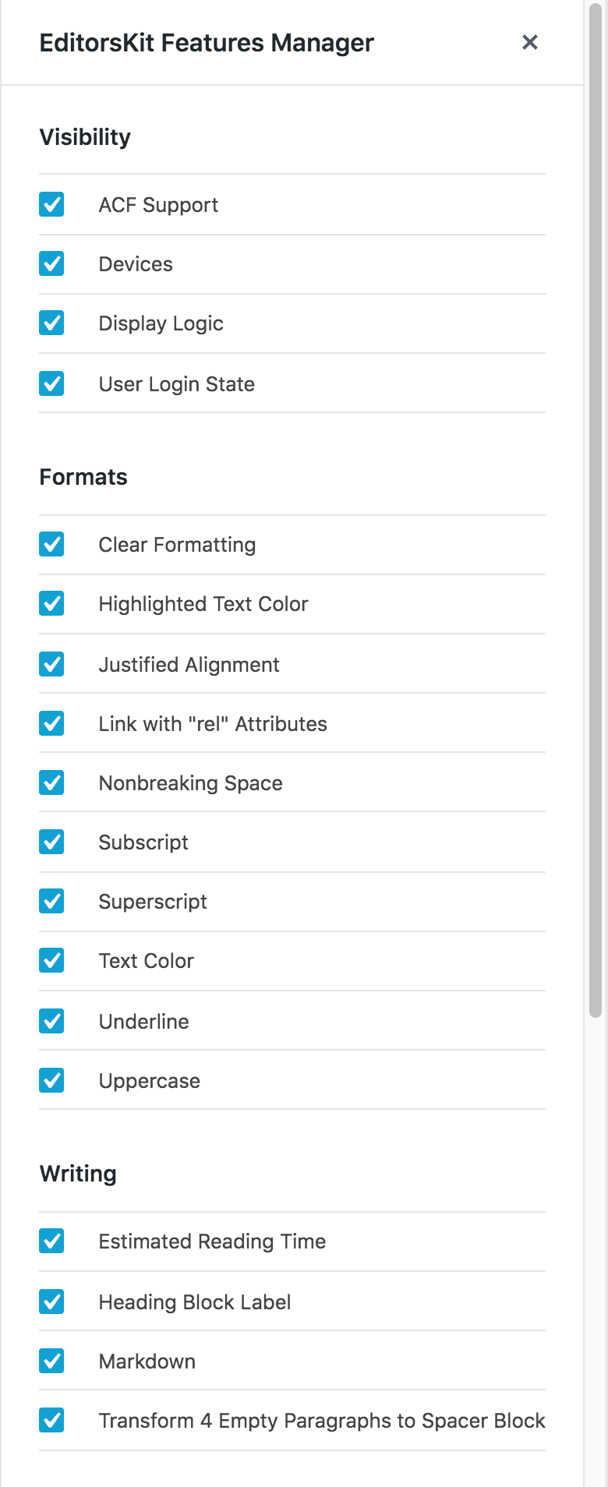Disable the Nonbreaking Space format

pos(52,782)
